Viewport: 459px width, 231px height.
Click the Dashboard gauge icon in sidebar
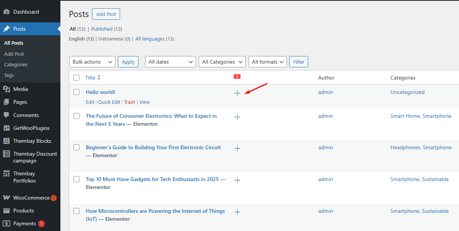[x=6, y=12]
